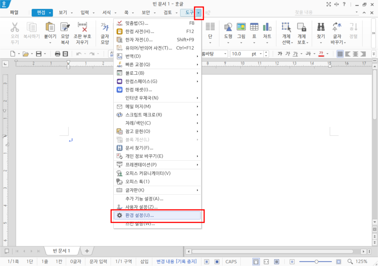Click the help question mark icon
The image size is (378, 266).
tap(344, 4)
